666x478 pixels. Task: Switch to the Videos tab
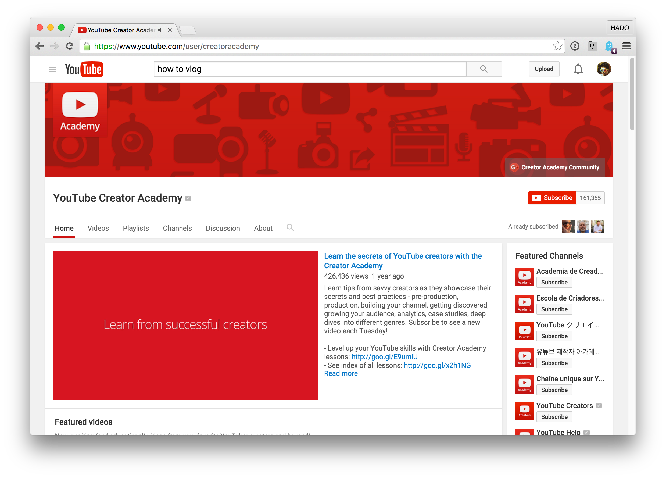[98, 228]
